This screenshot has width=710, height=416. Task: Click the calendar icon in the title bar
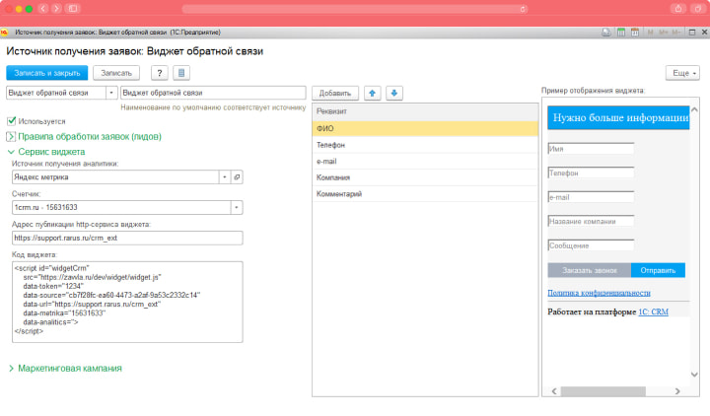tap(635, 32)
